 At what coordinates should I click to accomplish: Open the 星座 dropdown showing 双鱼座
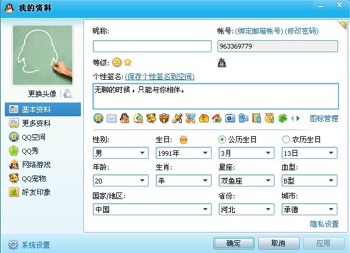click(x=246, y=180)
